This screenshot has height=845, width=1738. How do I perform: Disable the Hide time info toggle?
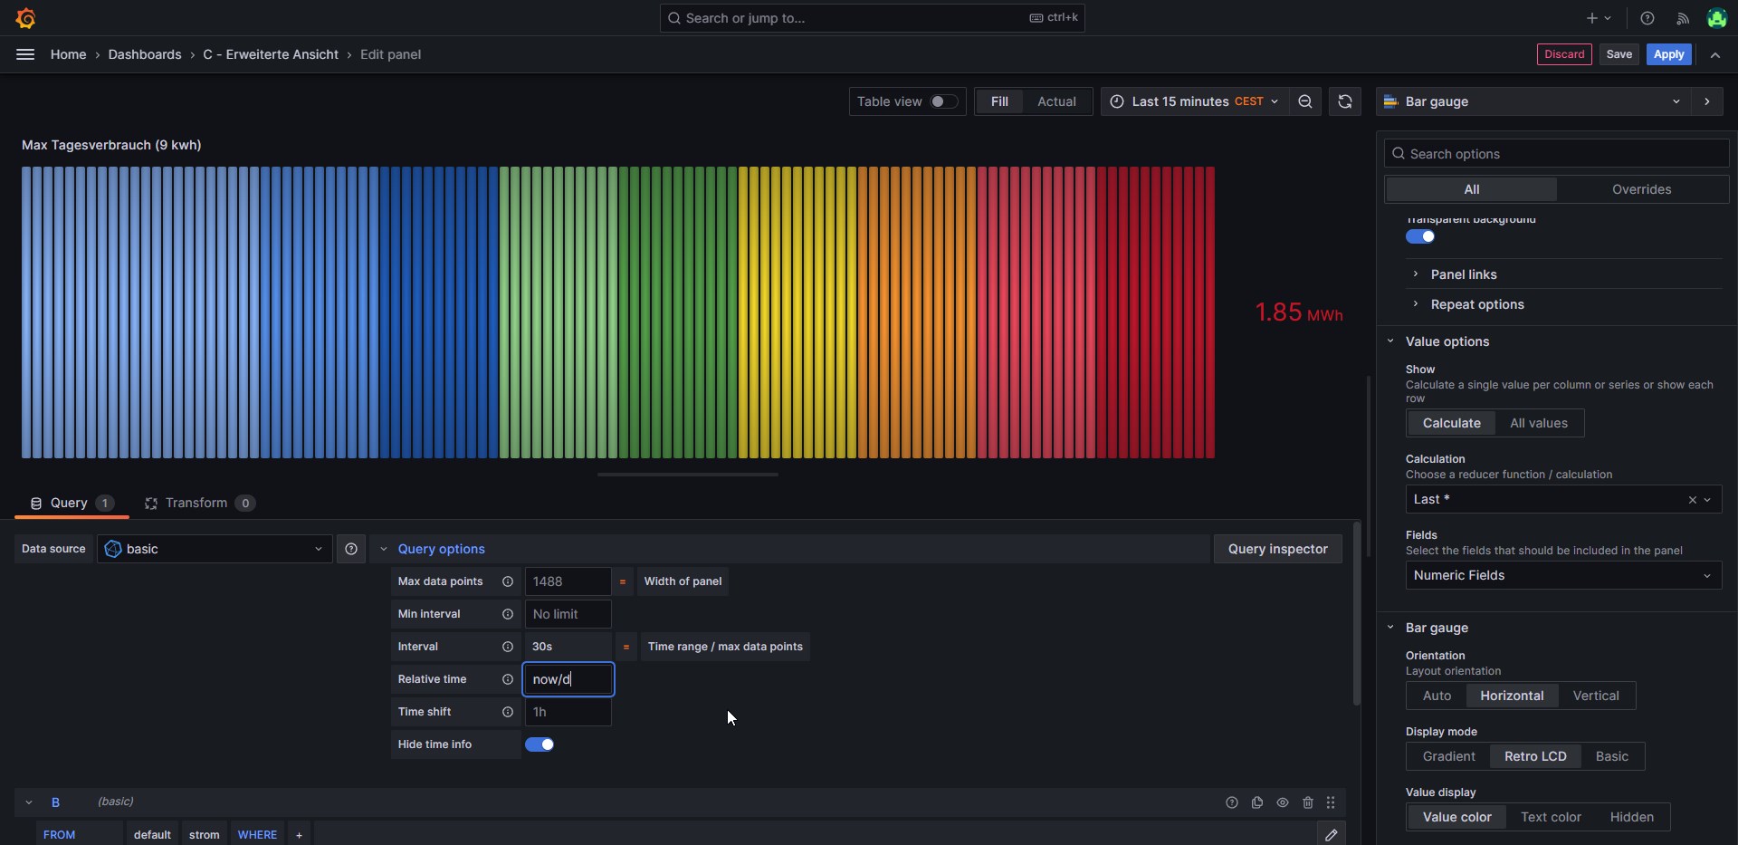[x=540, y=744]
